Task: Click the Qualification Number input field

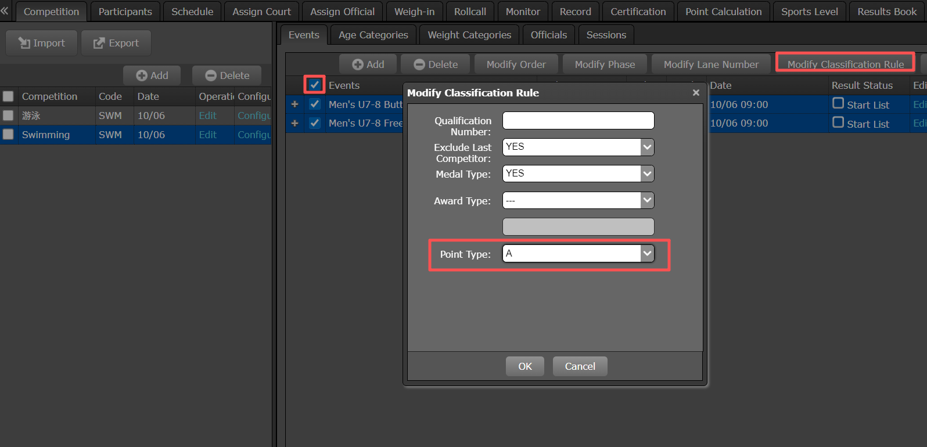Action: (x=578, y=121)
